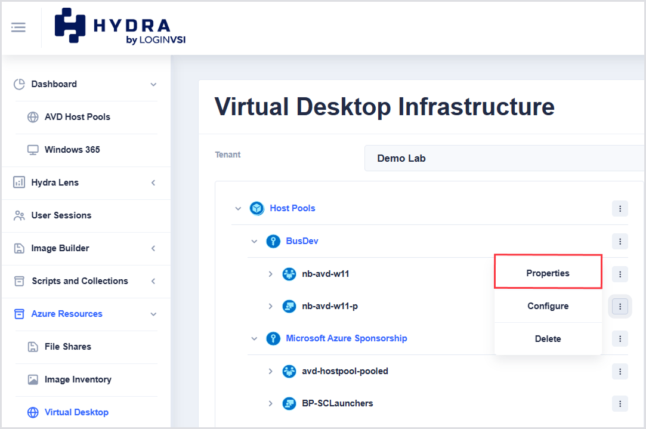Choose Configure from the context menu
Screen dimensions: 646x429
pos(548,306)
